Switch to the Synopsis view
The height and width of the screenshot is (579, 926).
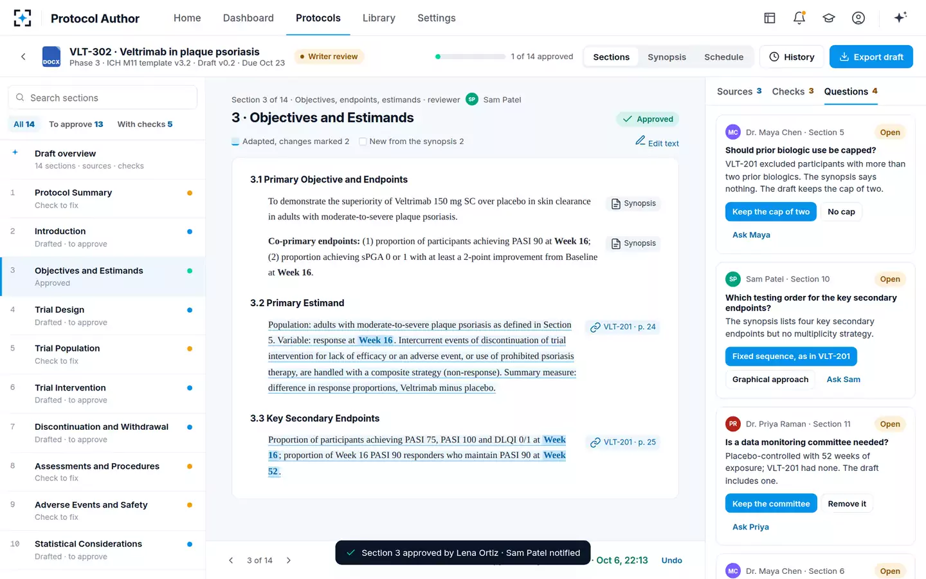(x=667, y=57)
